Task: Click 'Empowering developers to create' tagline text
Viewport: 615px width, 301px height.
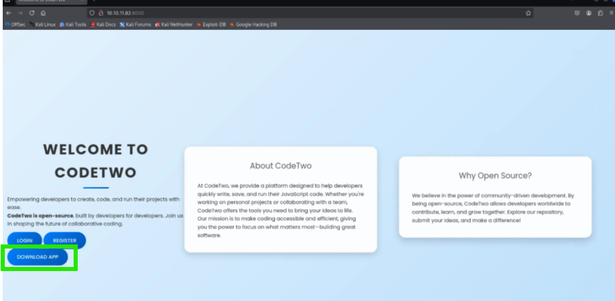Action: (x=93, y=203)
